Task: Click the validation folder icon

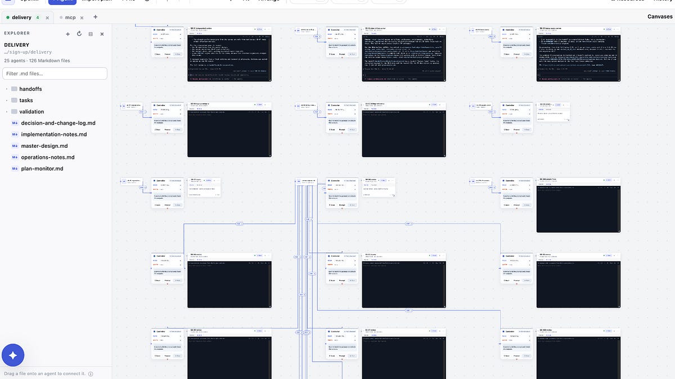Action: tap(14, 112)
